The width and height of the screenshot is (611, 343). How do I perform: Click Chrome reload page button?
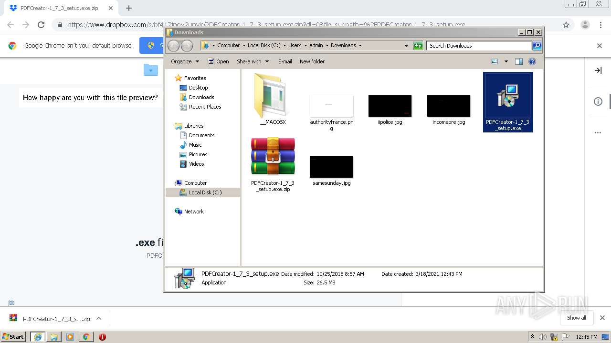tap(41, 25)
